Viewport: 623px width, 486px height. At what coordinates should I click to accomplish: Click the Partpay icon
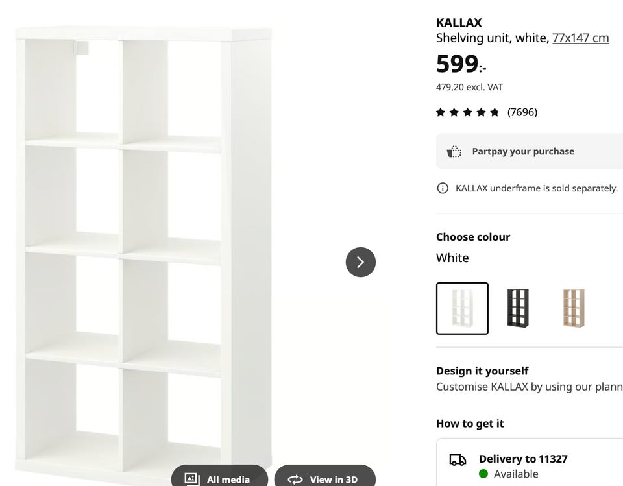(454, 152)
